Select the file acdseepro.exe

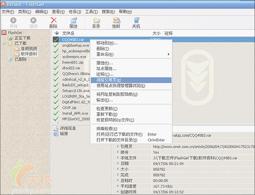pyautogui.click(x=74, y=57)
